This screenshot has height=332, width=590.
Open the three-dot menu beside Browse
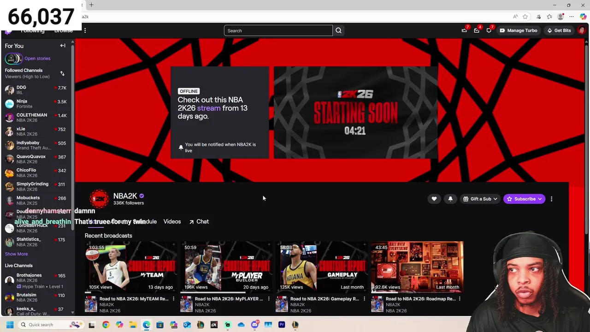pyautogui.click(x=85, y=30)
